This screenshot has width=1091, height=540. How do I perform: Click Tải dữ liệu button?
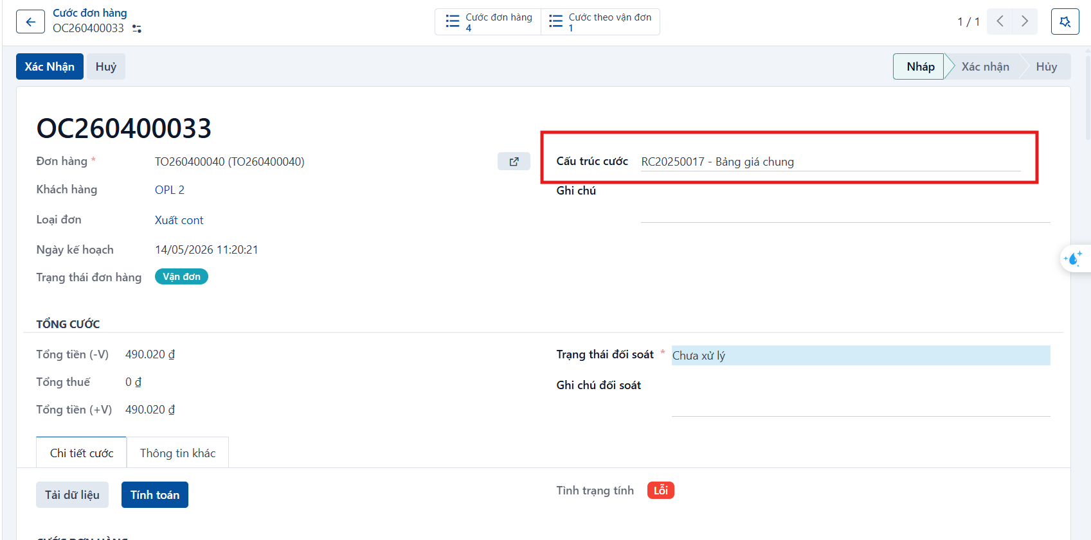pos(72,495)
